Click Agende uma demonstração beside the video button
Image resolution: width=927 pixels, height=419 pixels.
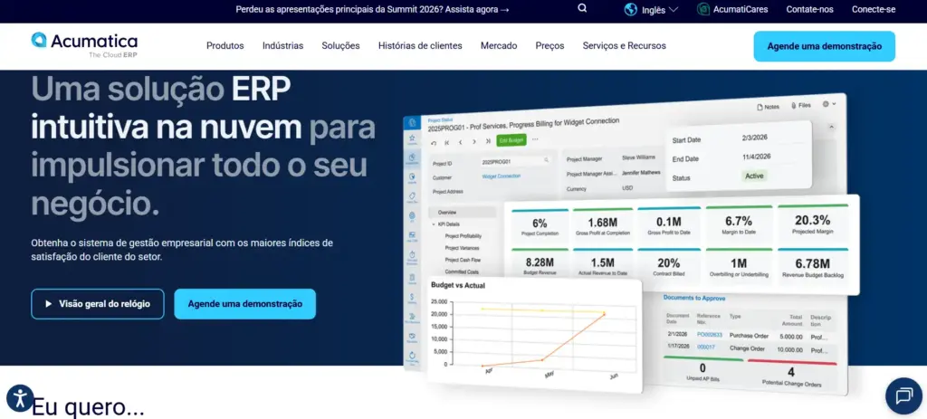click(244, 304)
